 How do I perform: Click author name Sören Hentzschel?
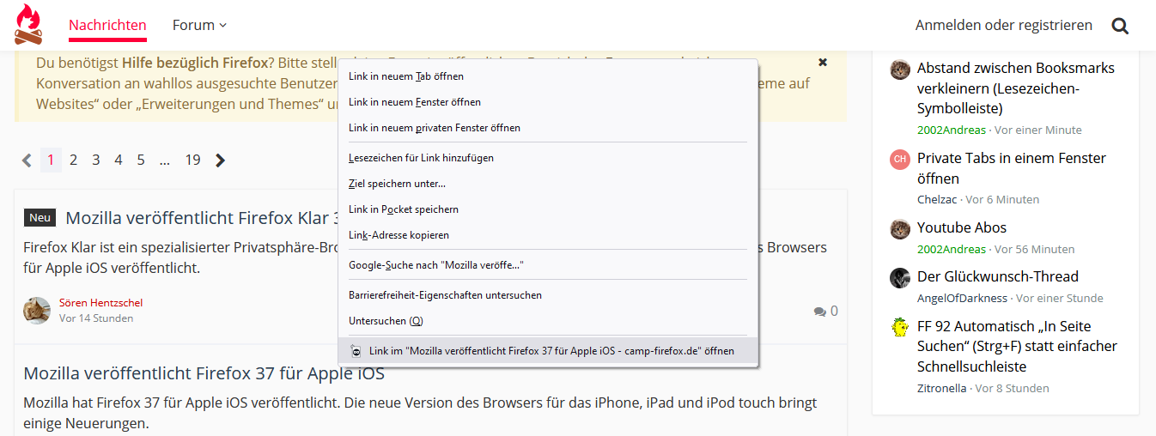coord(100,302)
